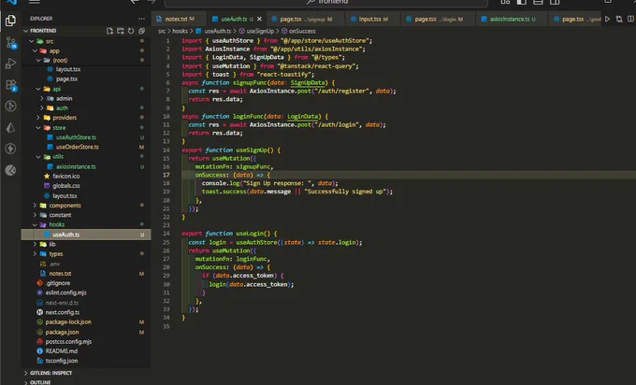Collapse the FRONTEND section

tap(26, 31)
